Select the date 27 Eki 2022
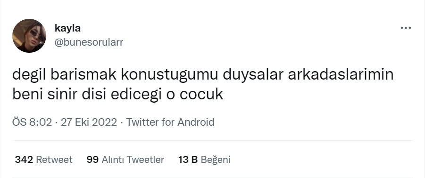The height and width of the screenshot is (178, 425). click(89, 122)
